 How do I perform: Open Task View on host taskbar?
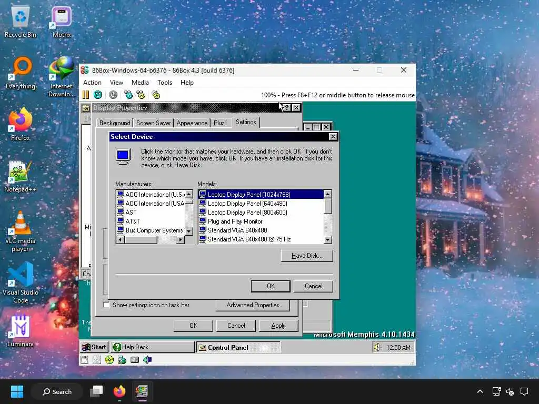point(97,391)
